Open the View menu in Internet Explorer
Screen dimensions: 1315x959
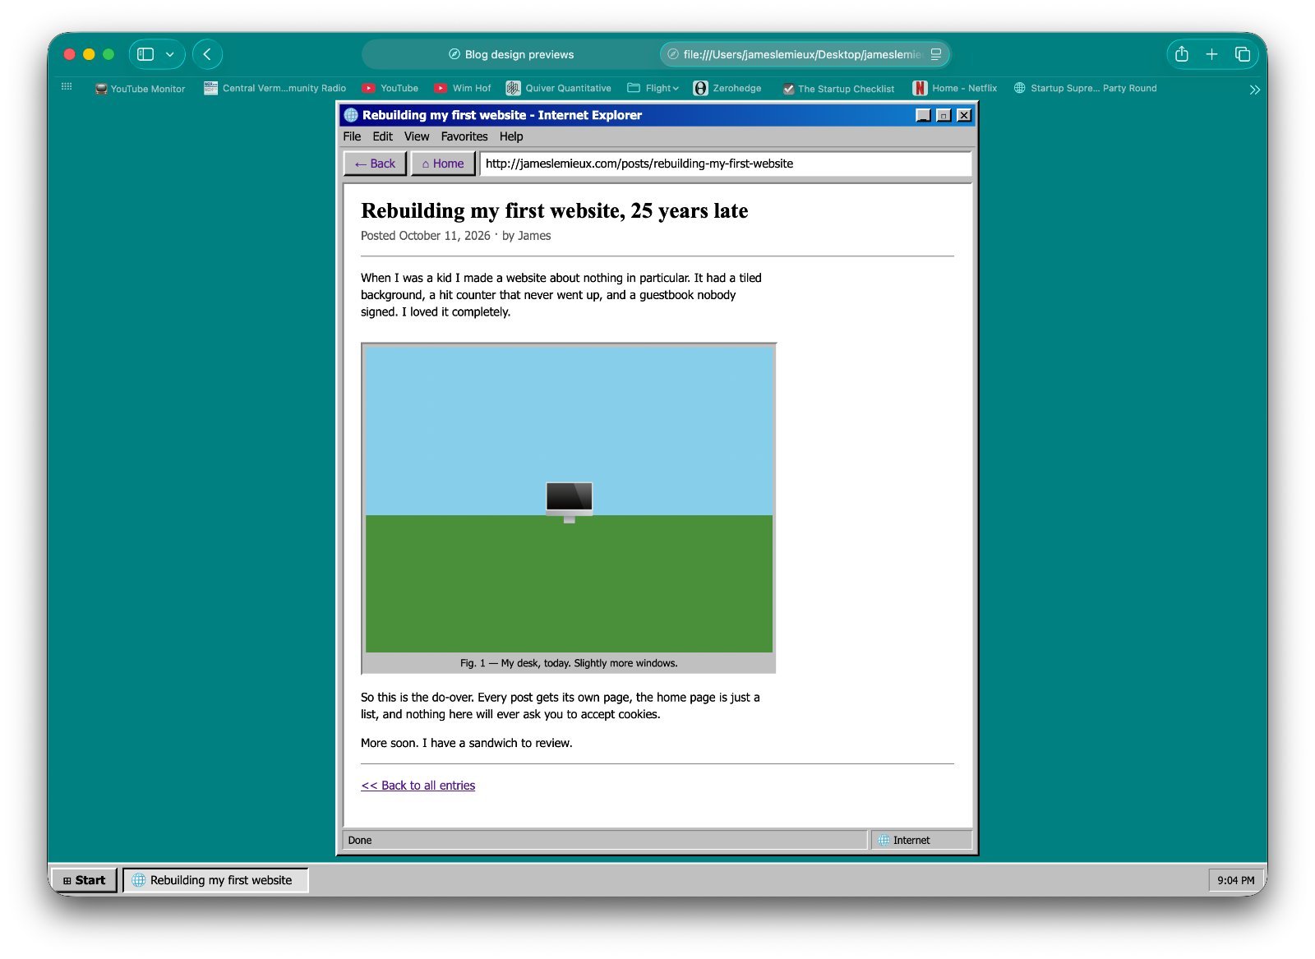coord(417,136)
